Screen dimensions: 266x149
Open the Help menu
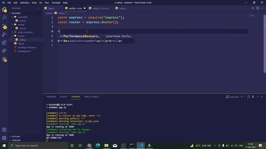65,3
